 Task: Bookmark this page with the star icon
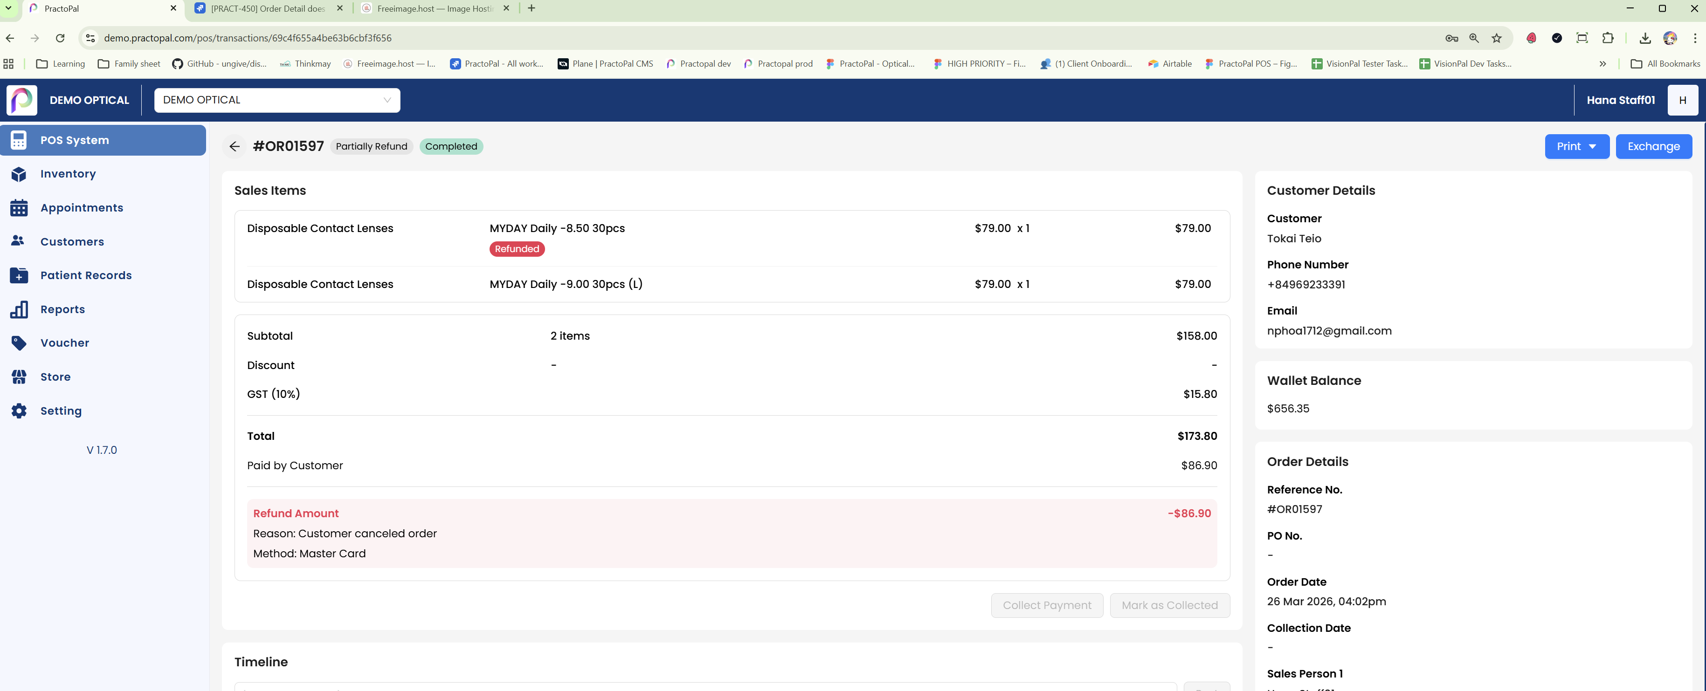coord(1496,38)
